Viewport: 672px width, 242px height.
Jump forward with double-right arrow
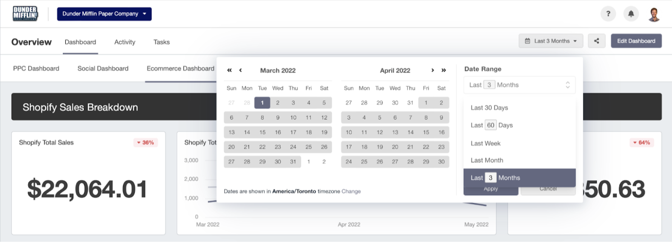(444, 70)
